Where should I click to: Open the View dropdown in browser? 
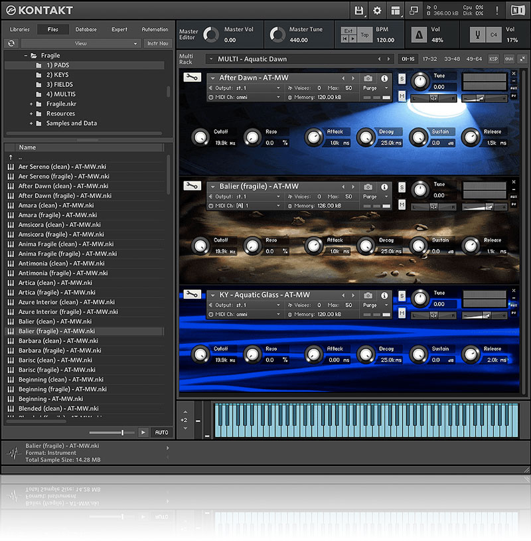pos(80,43)
